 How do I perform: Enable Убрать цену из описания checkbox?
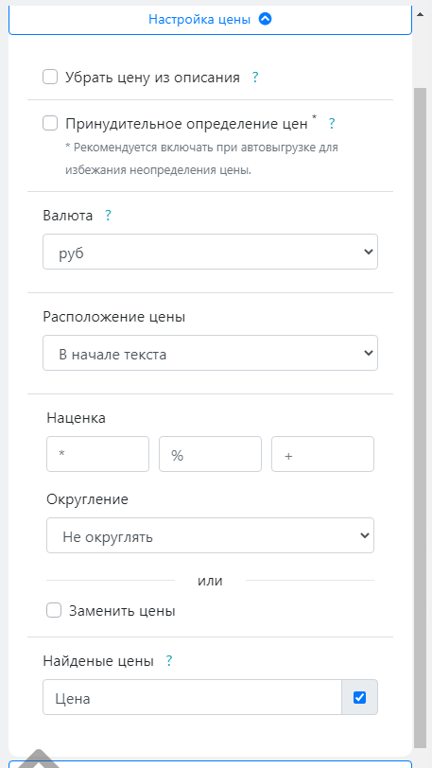(50, 77)
